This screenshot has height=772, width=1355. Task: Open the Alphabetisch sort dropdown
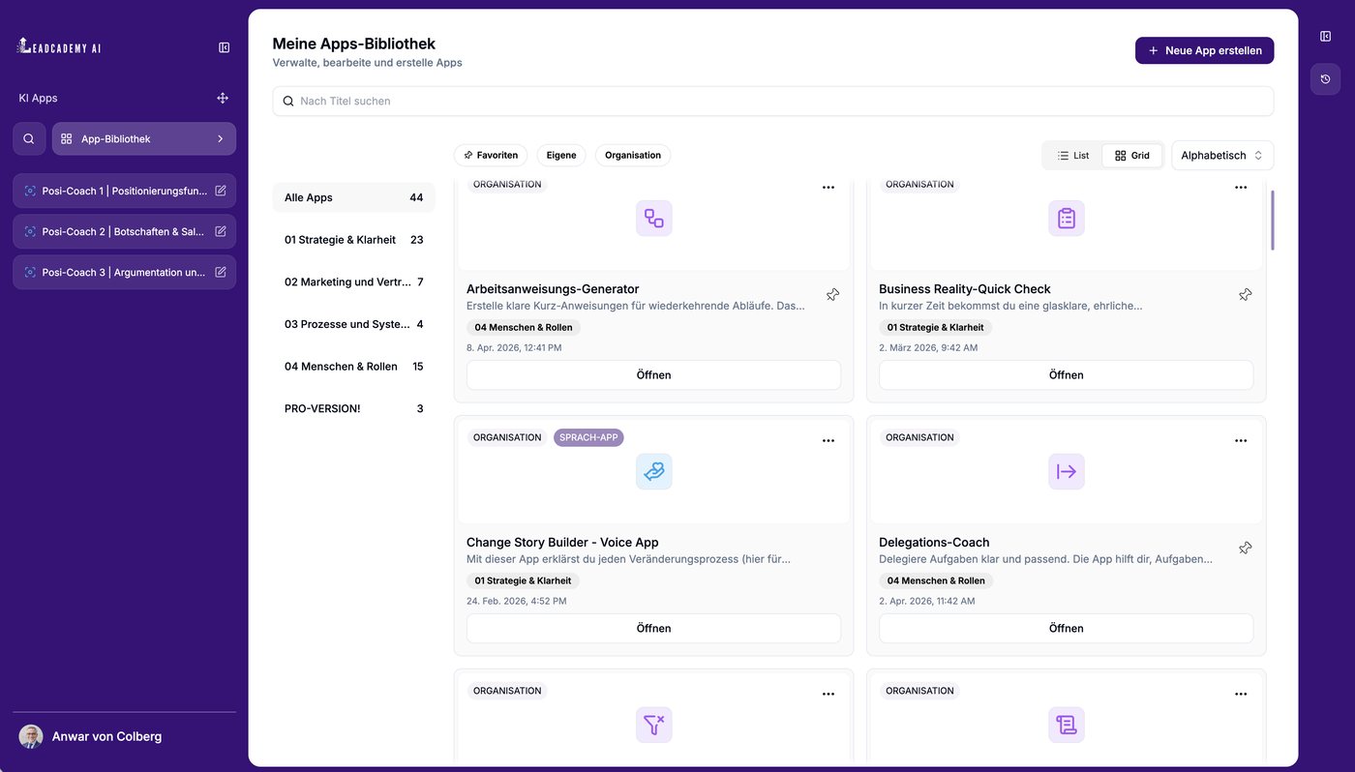[1222, 156]
